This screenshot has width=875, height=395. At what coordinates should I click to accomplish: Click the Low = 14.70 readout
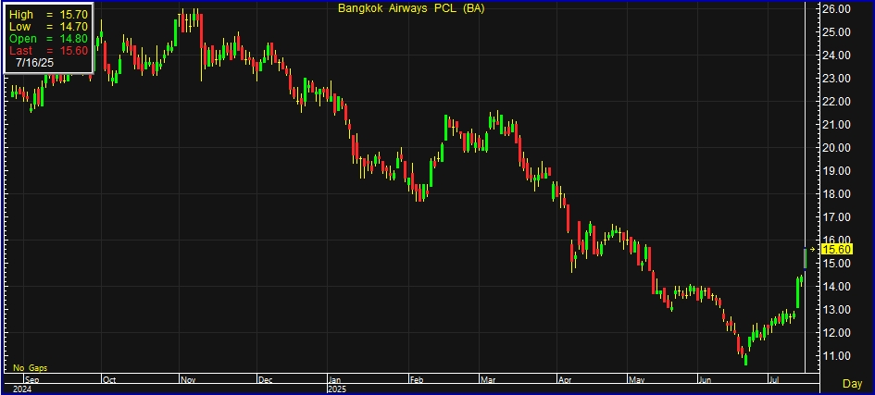48,28
